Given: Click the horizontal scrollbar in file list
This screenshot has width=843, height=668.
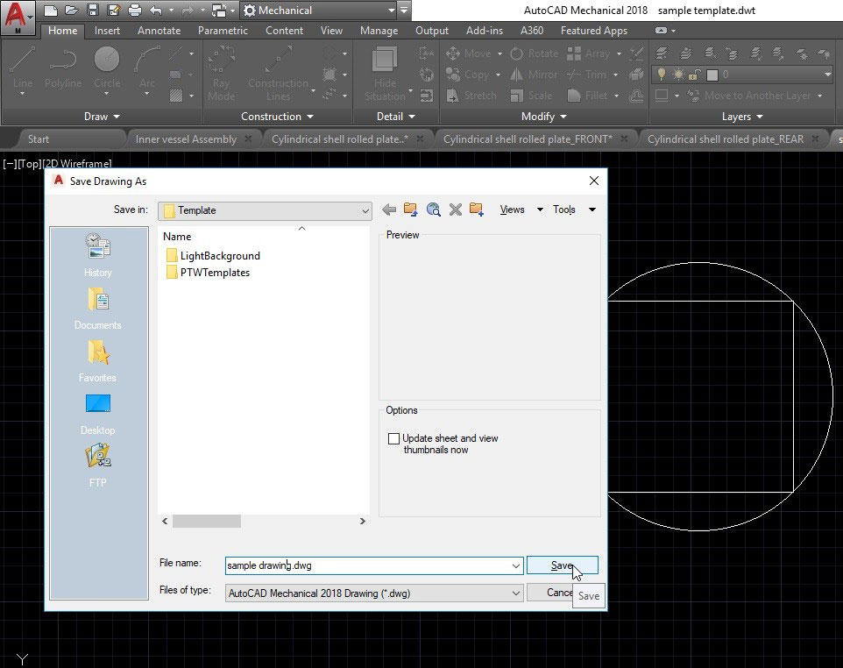Looking at the screenshot, I should click(207, 521).
